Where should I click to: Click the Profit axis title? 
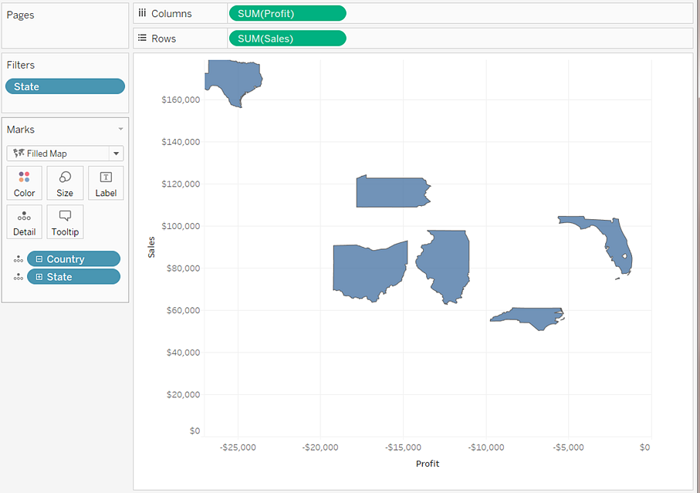427,464
